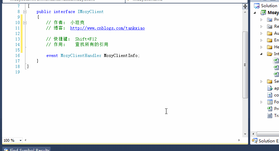Viewport: 279px width, 151px height.
Task: Select the open Int folder icon
Action: (270, 54)
